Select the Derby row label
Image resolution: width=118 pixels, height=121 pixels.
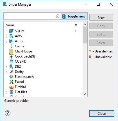pos(19,72)
